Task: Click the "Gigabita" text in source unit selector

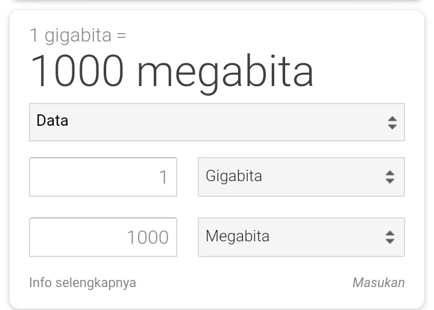Action: tap(234, 176)
